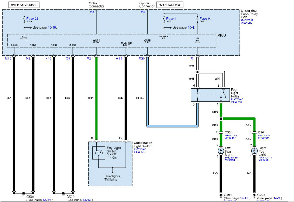Open the Fuse 9 link
294x202 pixels.
coord(205,19)
